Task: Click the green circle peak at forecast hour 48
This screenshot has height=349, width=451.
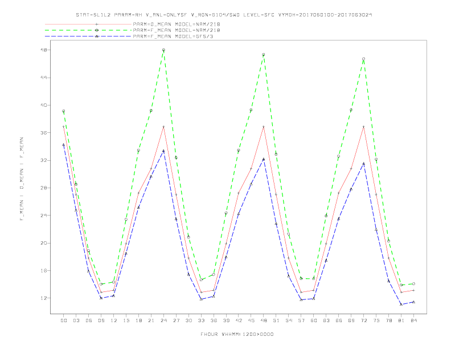Action: pyautogui.click(x=264, y=55)
